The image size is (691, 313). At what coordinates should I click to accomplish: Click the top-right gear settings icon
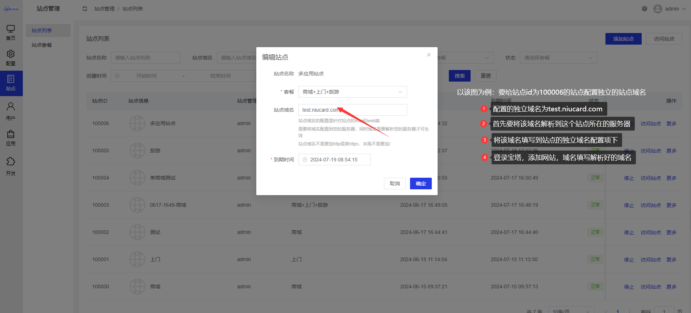click(645, 9)
